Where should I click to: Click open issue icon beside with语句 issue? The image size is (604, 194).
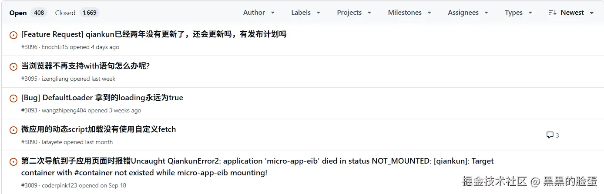[13, 67]
